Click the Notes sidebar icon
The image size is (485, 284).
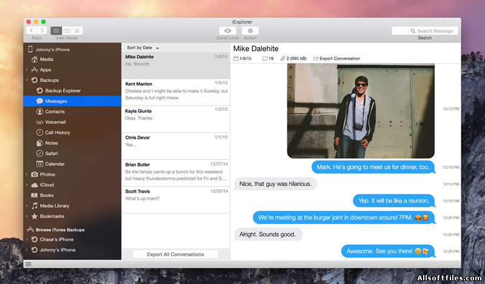tap(39, 143)
